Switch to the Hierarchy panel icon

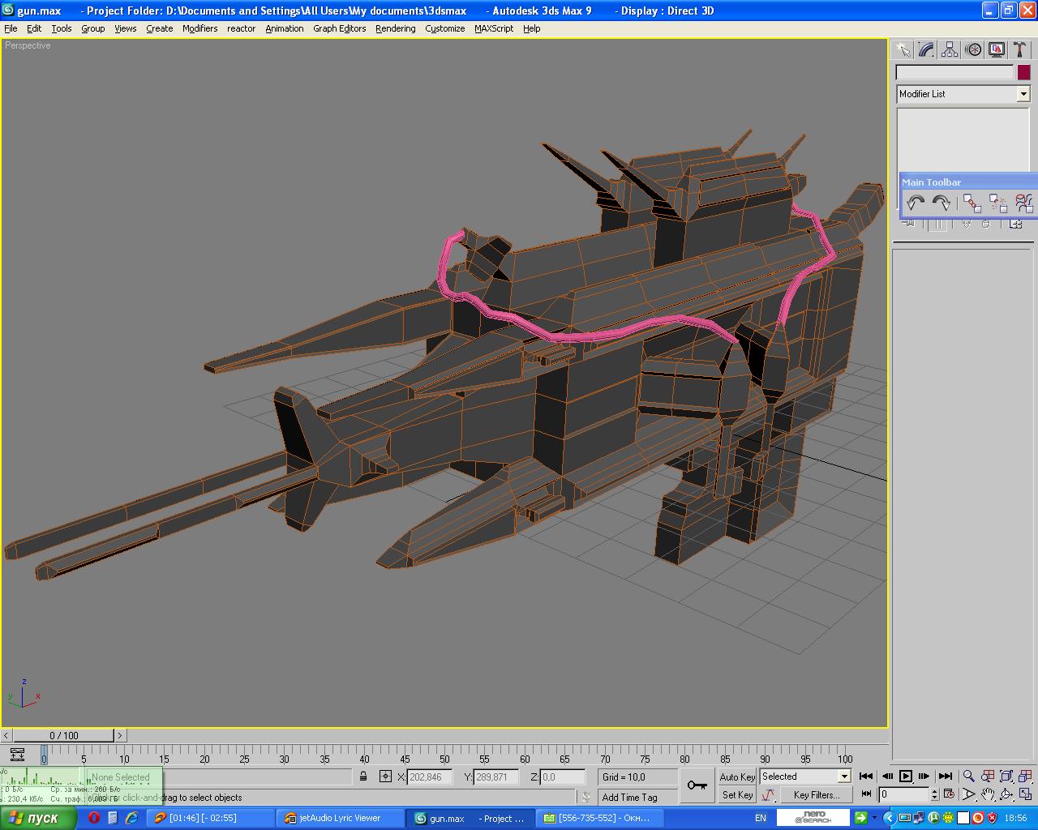[x=950, y=50]
